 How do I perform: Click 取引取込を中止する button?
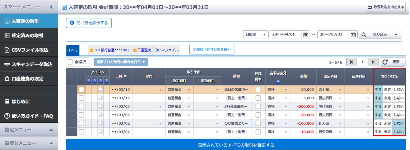coord(386,7)
